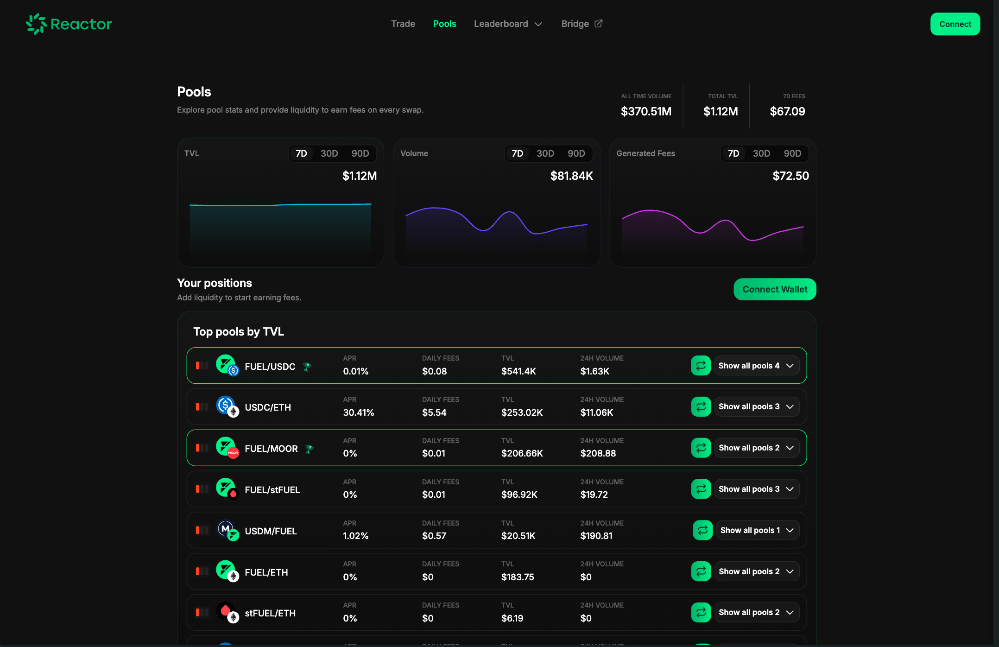999x647 pixels.
Task: Select 30D range on TVL chart
Action: pyautogui.click(x=329, y=153)
